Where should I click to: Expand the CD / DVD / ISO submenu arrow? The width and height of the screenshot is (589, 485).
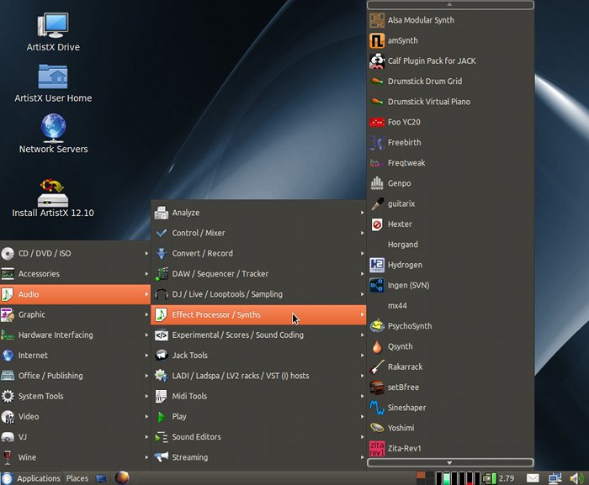(x=146, y=253)
